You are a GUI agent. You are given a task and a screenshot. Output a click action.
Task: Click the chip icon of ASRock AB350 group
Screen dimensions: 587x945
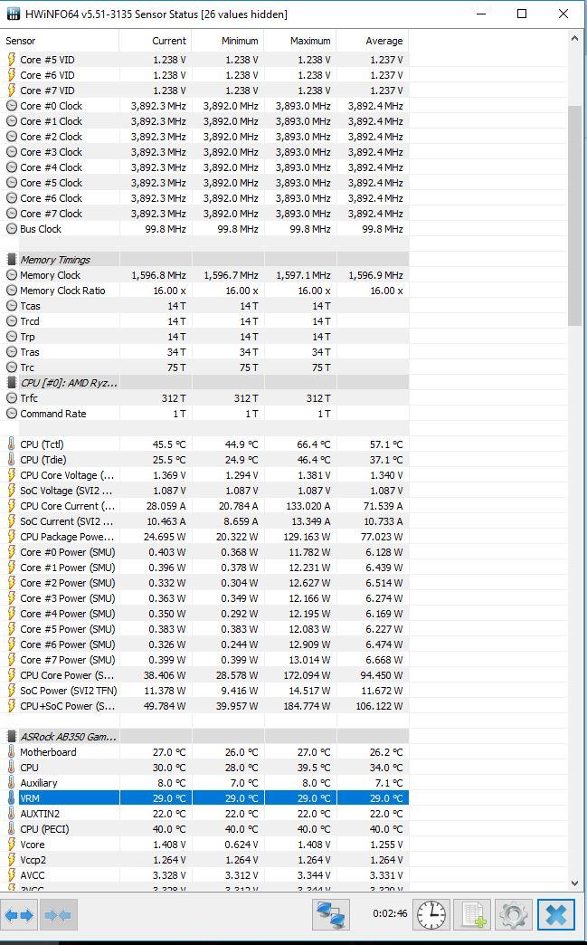pos(11,737)
